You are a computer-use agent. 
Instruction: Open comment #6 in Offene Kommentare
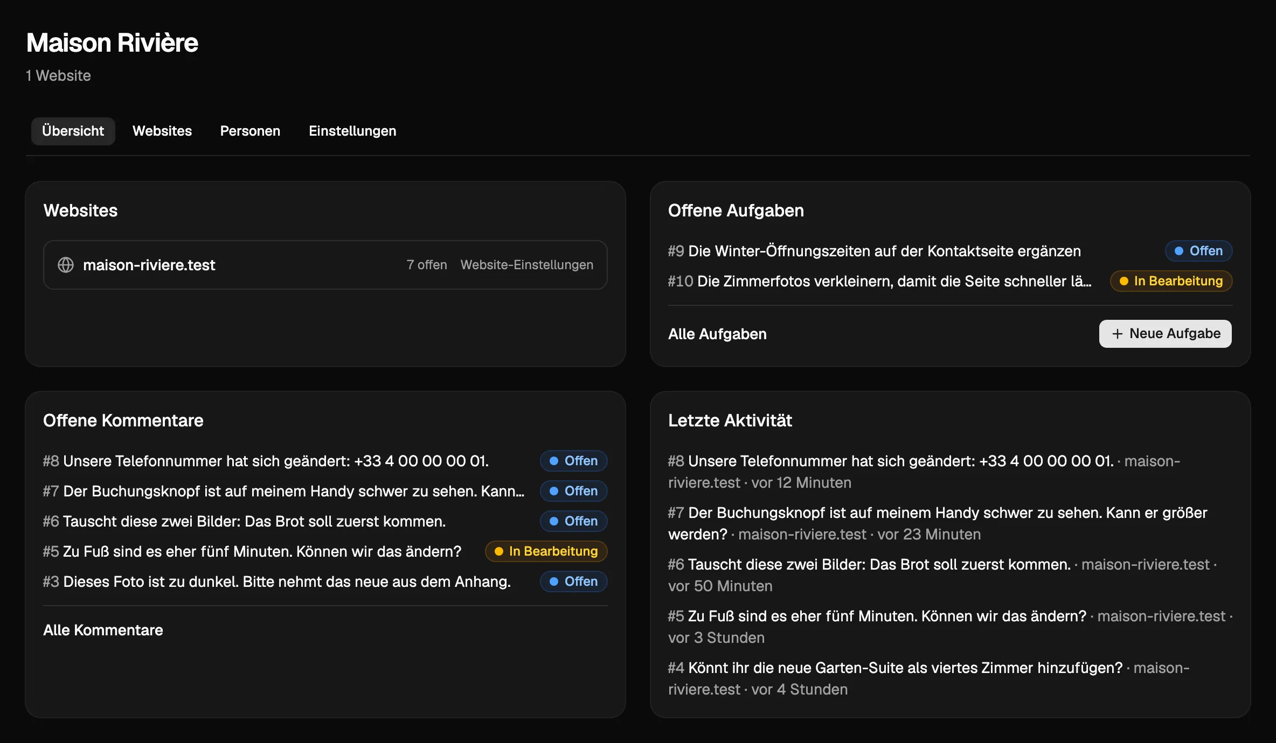click(x=244, y=521)
